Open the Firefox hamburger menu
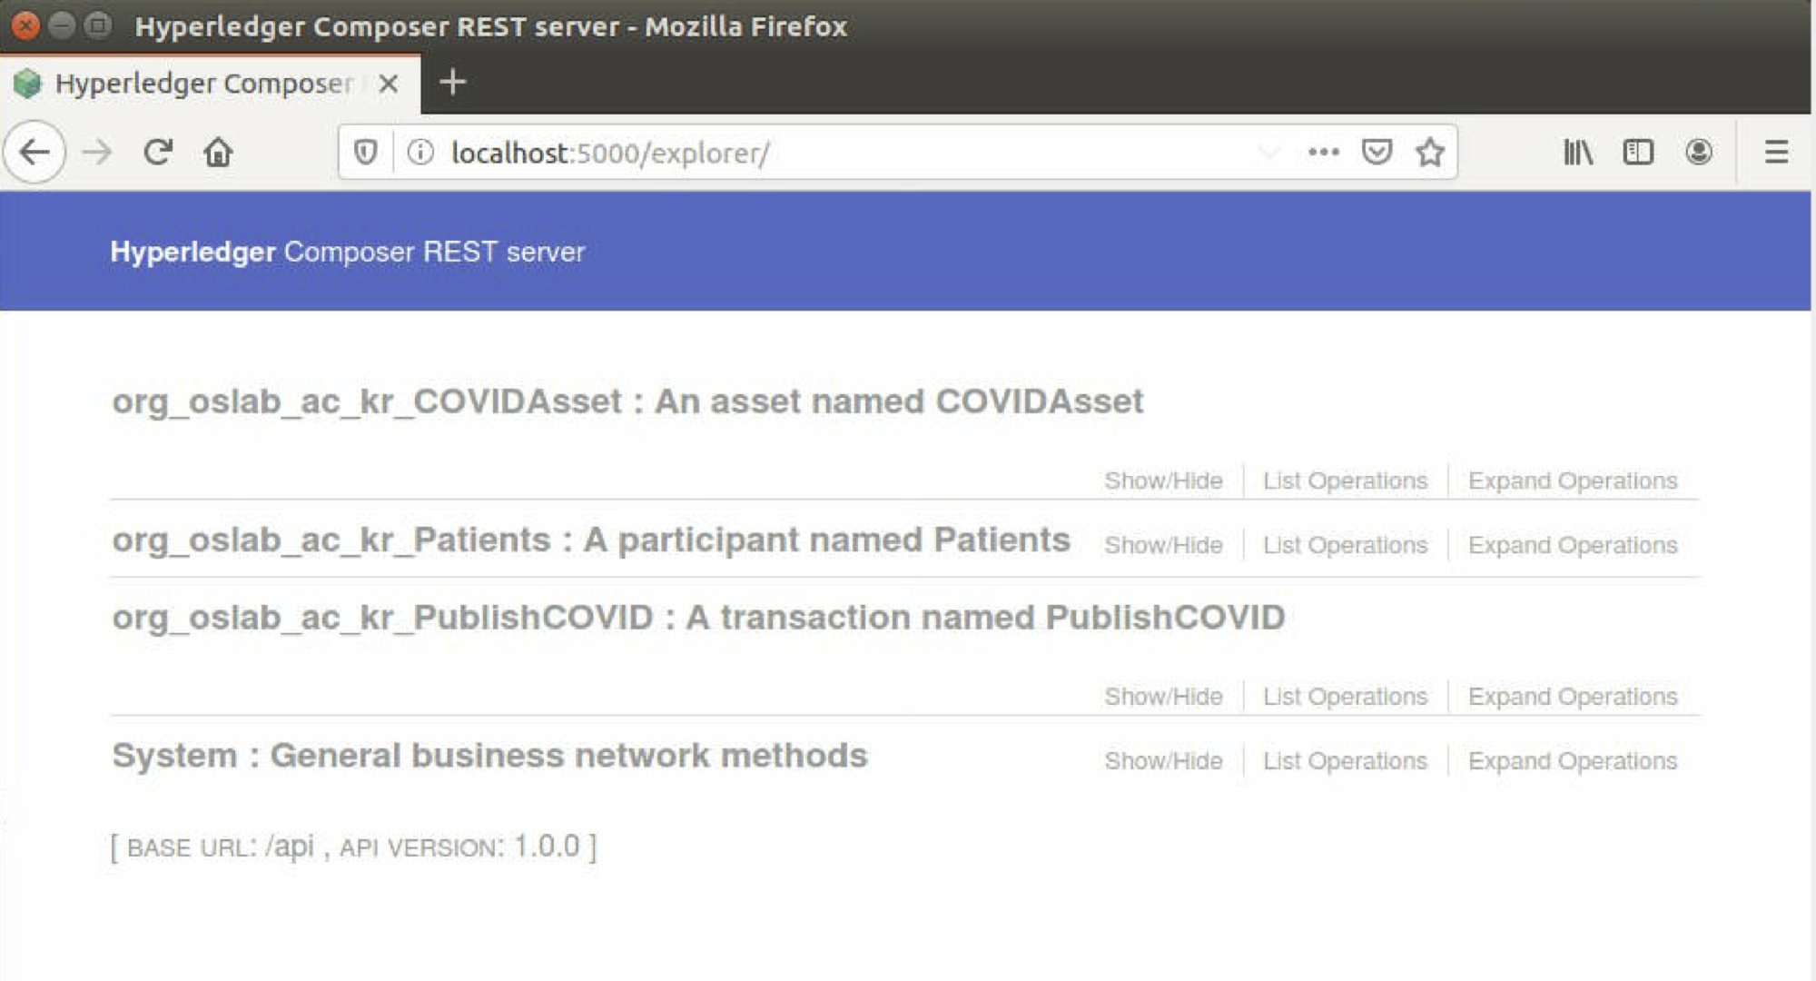 point(1776,152)
